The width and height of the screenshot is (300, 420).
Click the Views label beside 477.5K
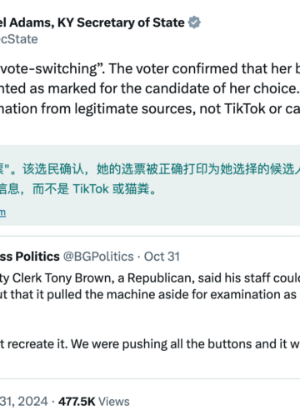(114, 402)
